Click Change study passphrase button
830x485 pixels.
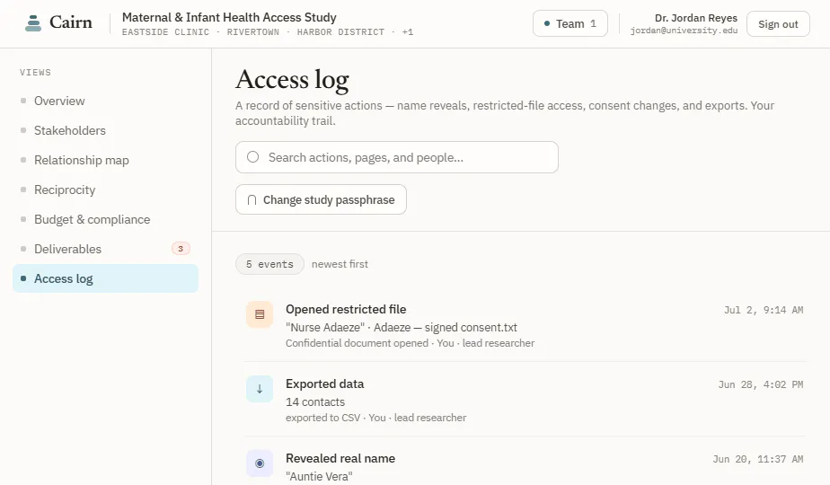click(321, 199)
